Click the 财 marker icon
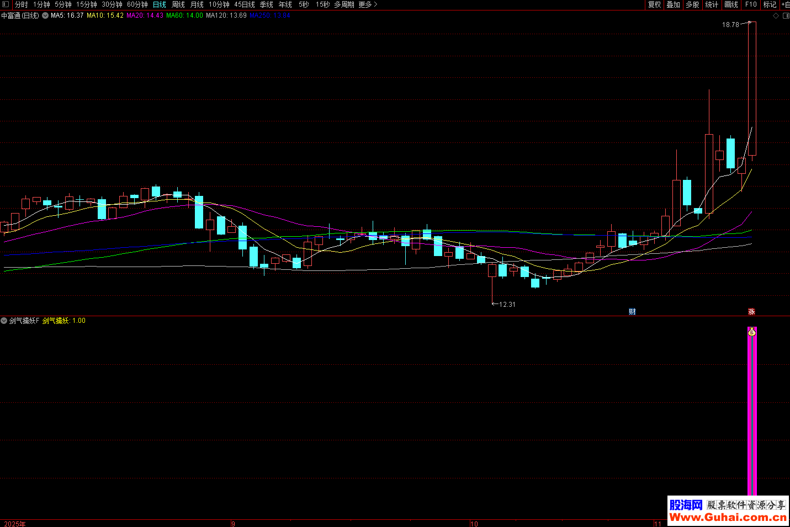Image resolution: width=790 pixels, height=527 pixels. coord(632,312)
